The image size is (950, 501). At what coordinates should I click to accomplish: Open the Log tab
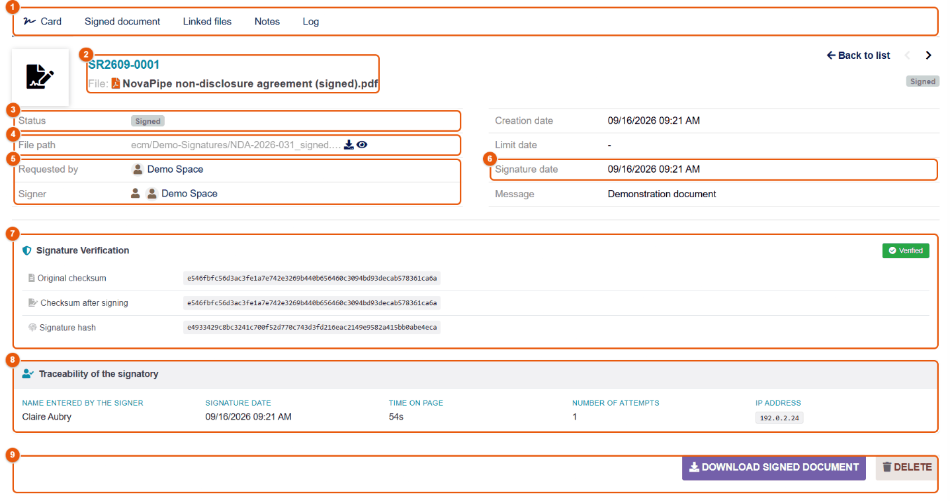(311, 21)
